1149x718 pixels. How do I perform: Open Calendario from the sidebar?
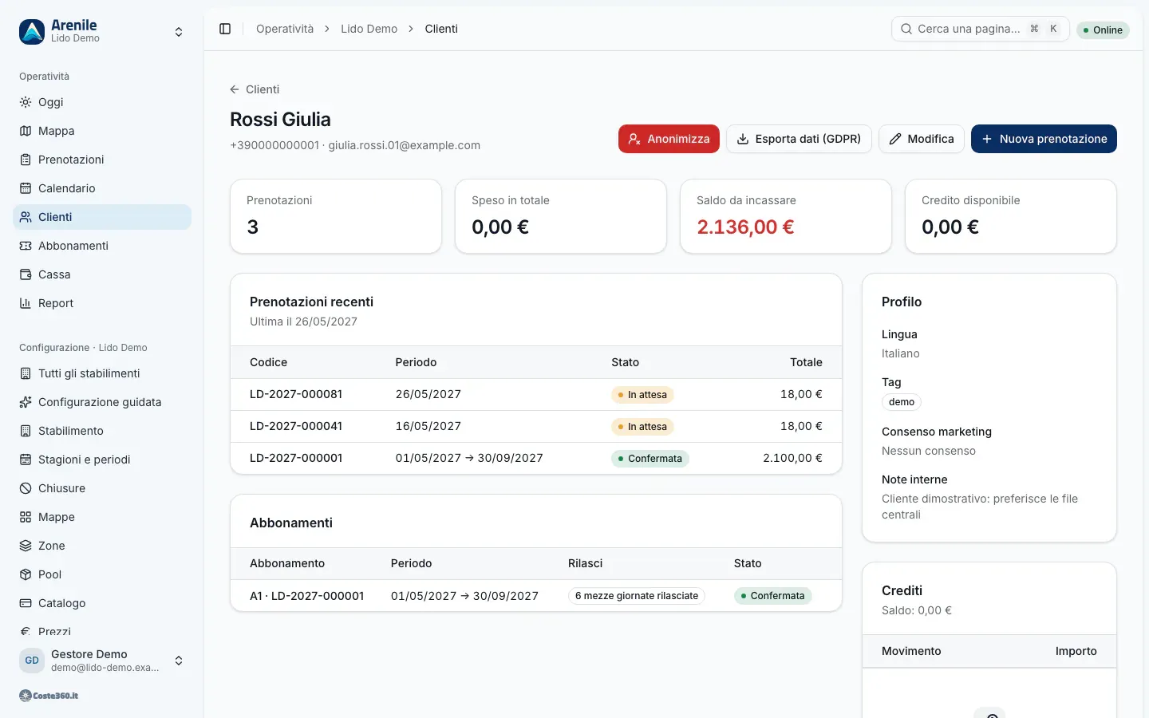click(x=102, y=188)
